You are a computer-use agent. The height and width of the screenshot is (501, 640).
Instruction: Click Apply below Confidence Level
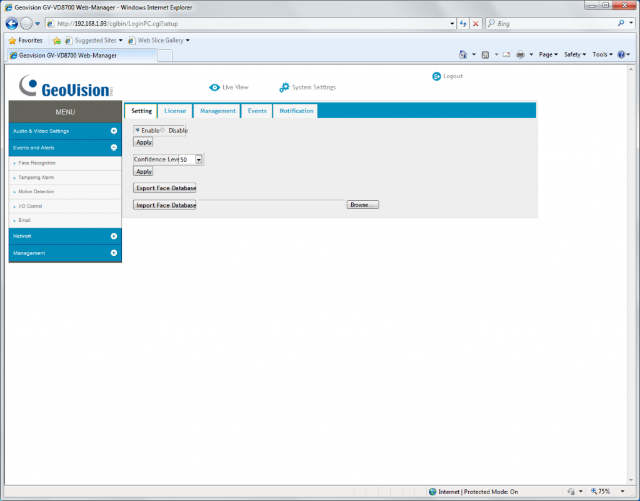(143, 171)
